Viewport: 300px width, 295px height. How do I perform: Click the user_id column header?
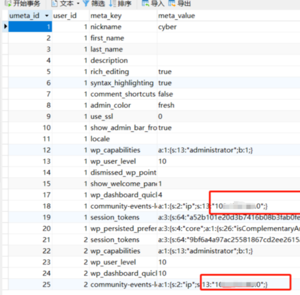pyautogui.click(x=65, y=16)
